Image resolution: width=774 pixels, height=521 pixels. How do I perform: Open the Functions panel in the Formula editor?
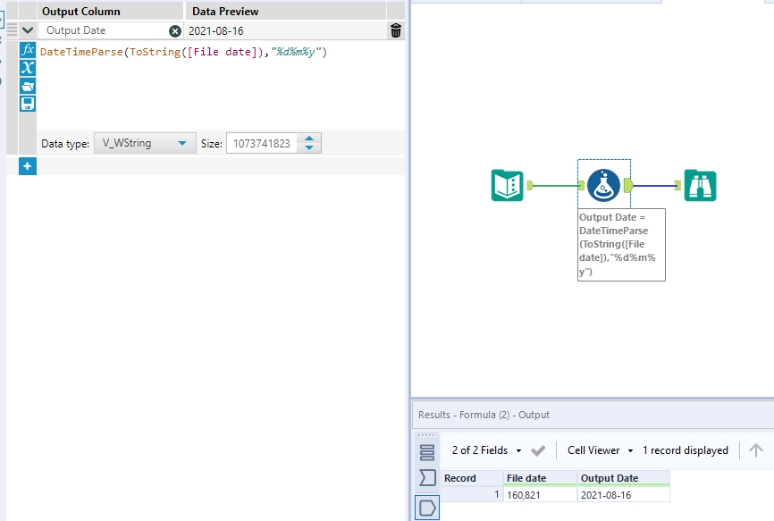(27, 49)
